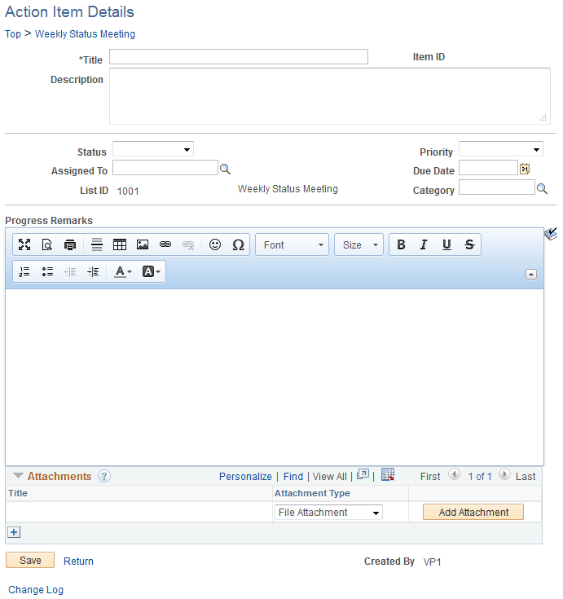Open the Attachments grid in a new window
This screenshot has width=563, height=599.
point(363,474)
